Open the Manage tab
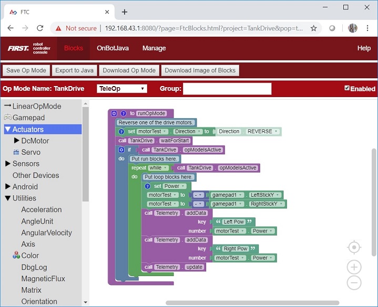 click(154, 48)
